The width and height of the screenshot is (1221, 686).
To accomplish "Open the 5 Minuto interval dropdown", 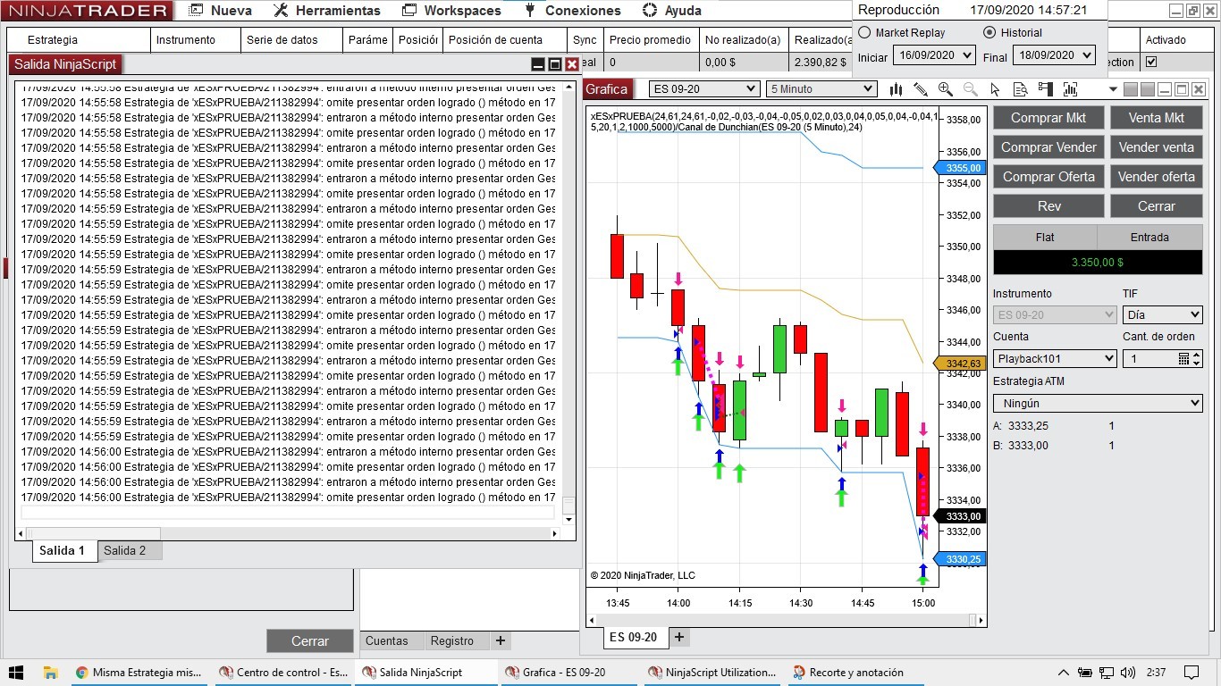I will tap(821, 88).
